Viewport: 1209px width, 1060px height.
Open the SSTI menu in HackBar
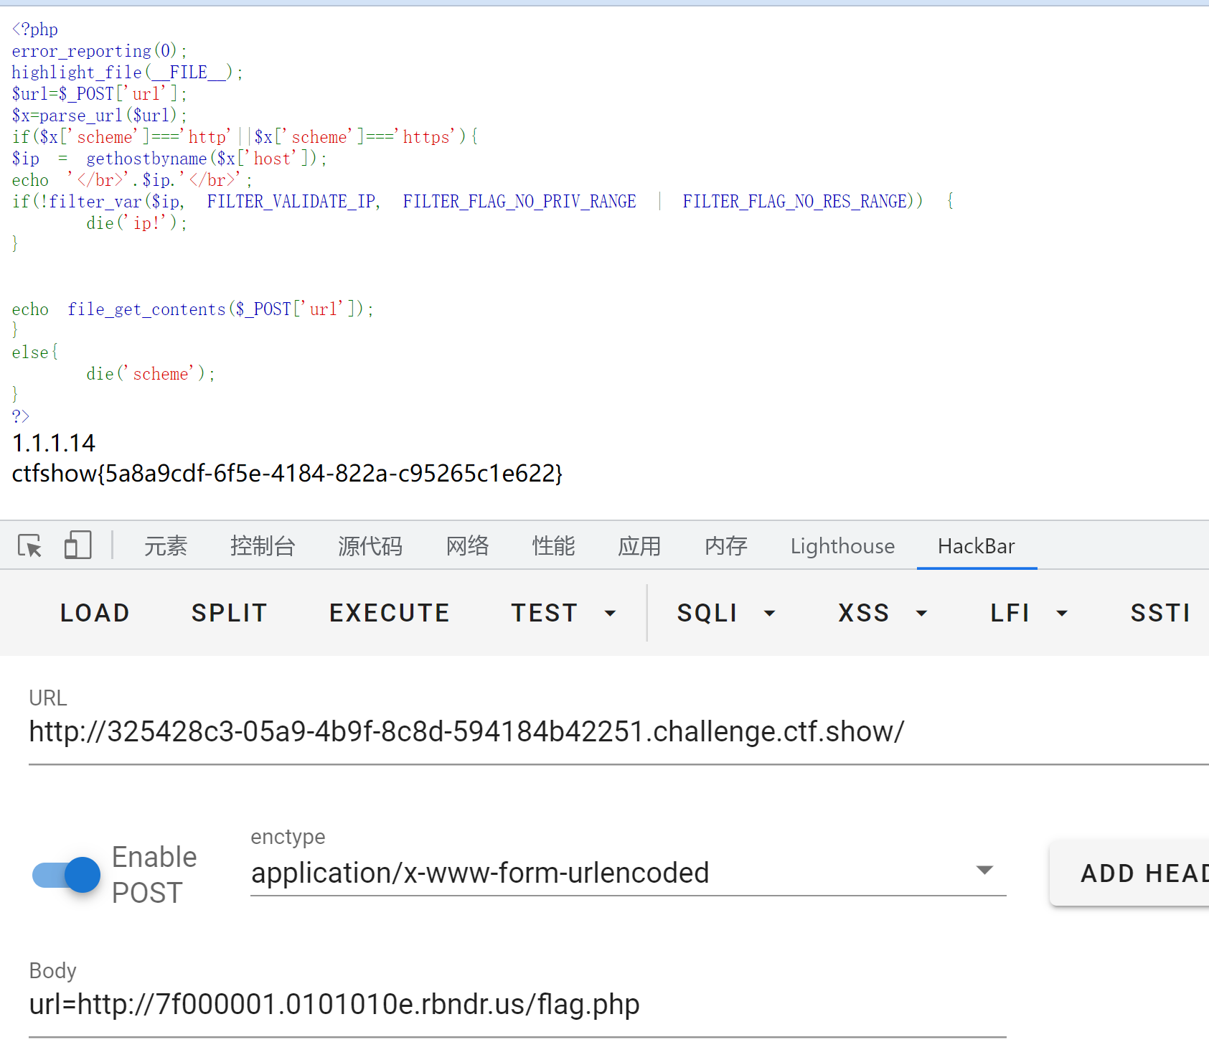coord(1160,613)
